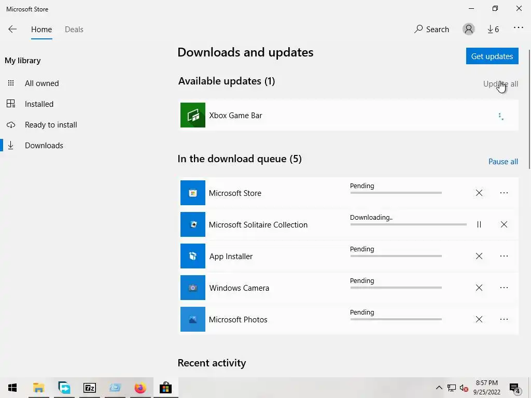
Task: Click the Windows Camera tile icon
Action: pos(193,288)
